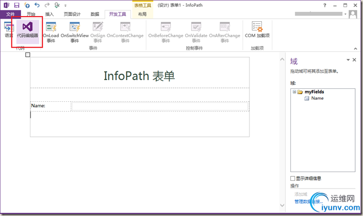Click the form preview icon in the quick access toolbar
The width and height of the screenshot is (363, 216).
(57, 5)
